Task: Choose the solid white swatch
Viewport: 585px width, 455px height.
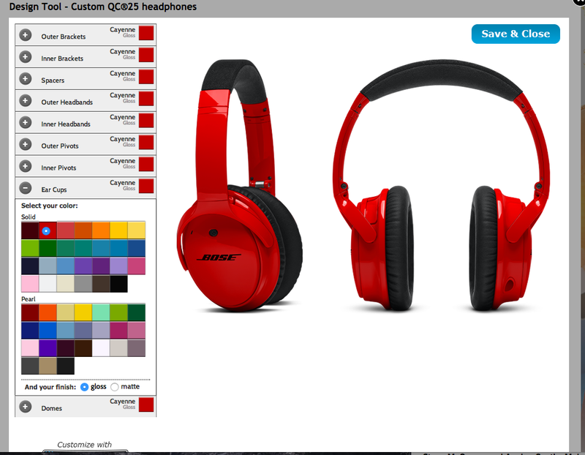Action: coord(48,284)
